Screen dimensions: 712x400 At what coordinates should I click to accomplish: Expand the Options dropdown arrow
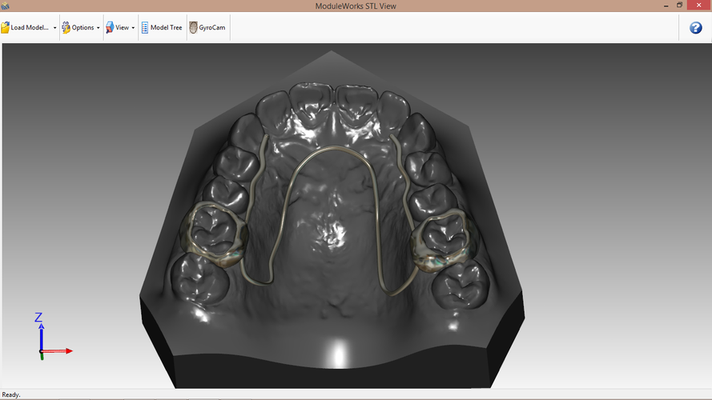98,28
